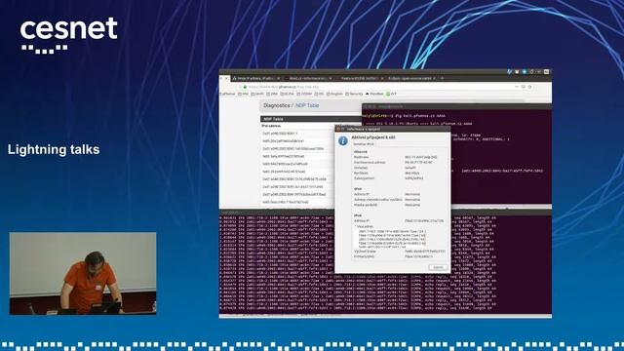Viewport: 624px width, 351px height.
Task: Select the connection tab in the network info dialog
Action: coord(364,144)
